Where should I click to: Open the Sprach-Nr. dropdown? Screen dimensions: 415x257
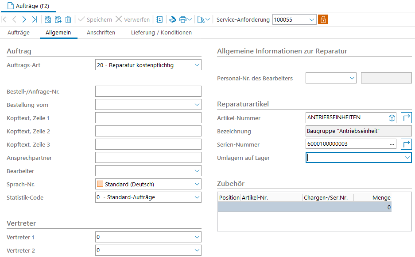coord(197,184)
